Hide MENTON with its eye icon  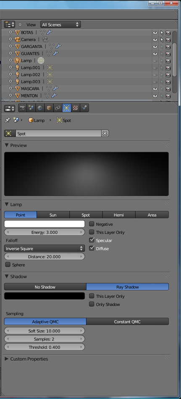155,96
